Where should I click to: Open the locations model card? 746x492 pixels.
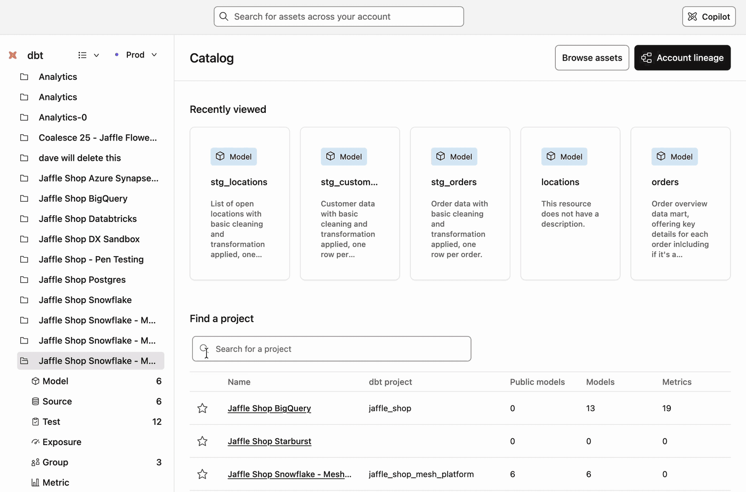point(570,203)
